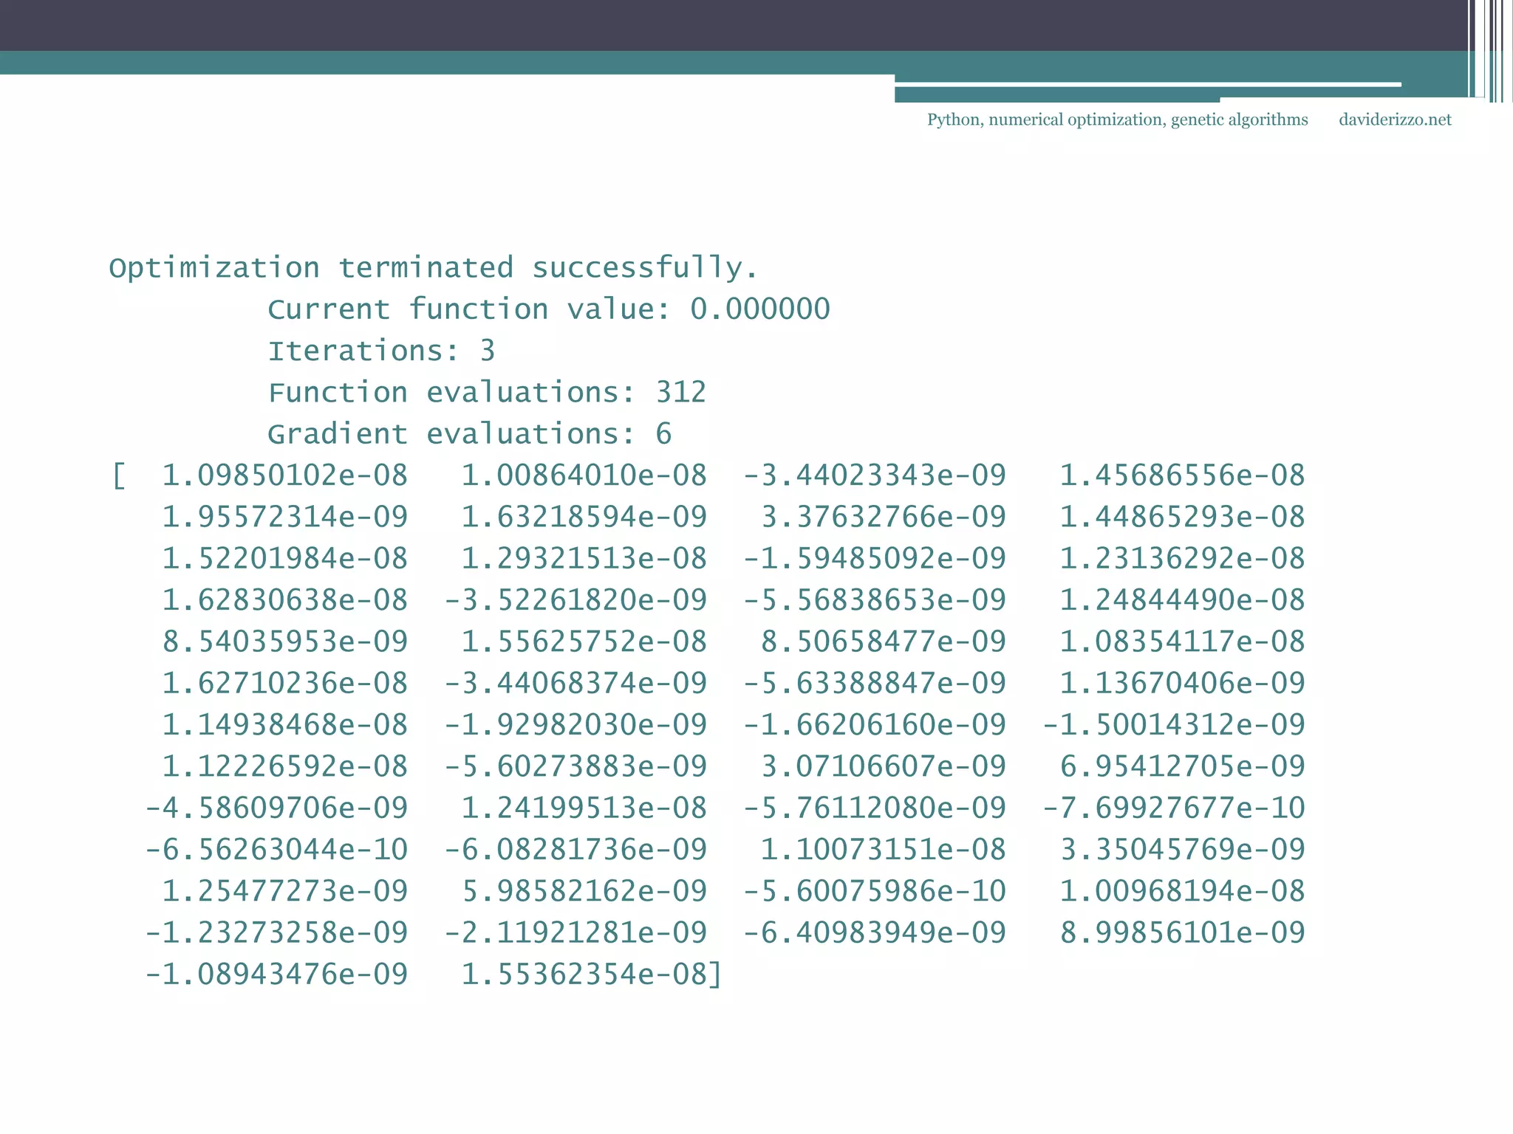The width and height of the screenshot is (1513, 1134).
Task: Click the value -3.44023343e-09
Action: (x=875, y=475)
